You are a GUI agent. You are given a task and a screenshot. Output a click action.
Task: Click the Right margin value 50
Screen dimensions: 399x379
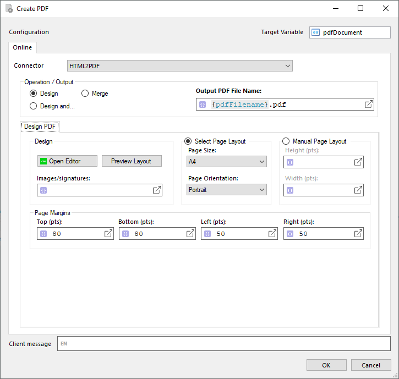pos(303,234)
